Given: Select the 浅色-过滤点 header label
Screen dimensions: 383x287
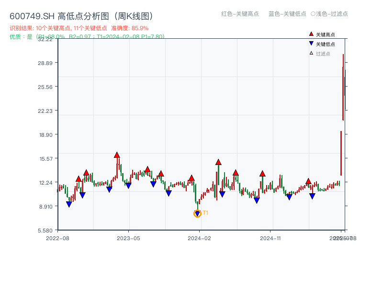Looking at the screenshot, I should 332,14.
